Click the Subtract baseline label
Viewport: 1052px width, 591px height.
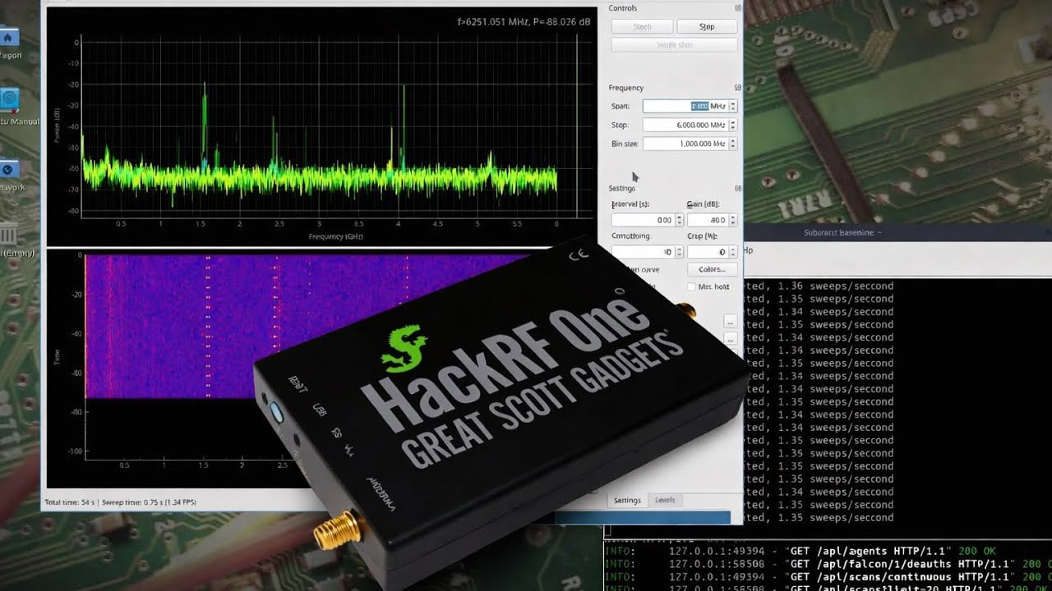[x=842, y=232]
